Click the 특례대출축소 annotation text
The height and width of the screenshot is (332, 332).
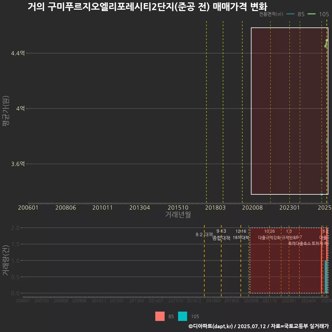coord(299,243)
